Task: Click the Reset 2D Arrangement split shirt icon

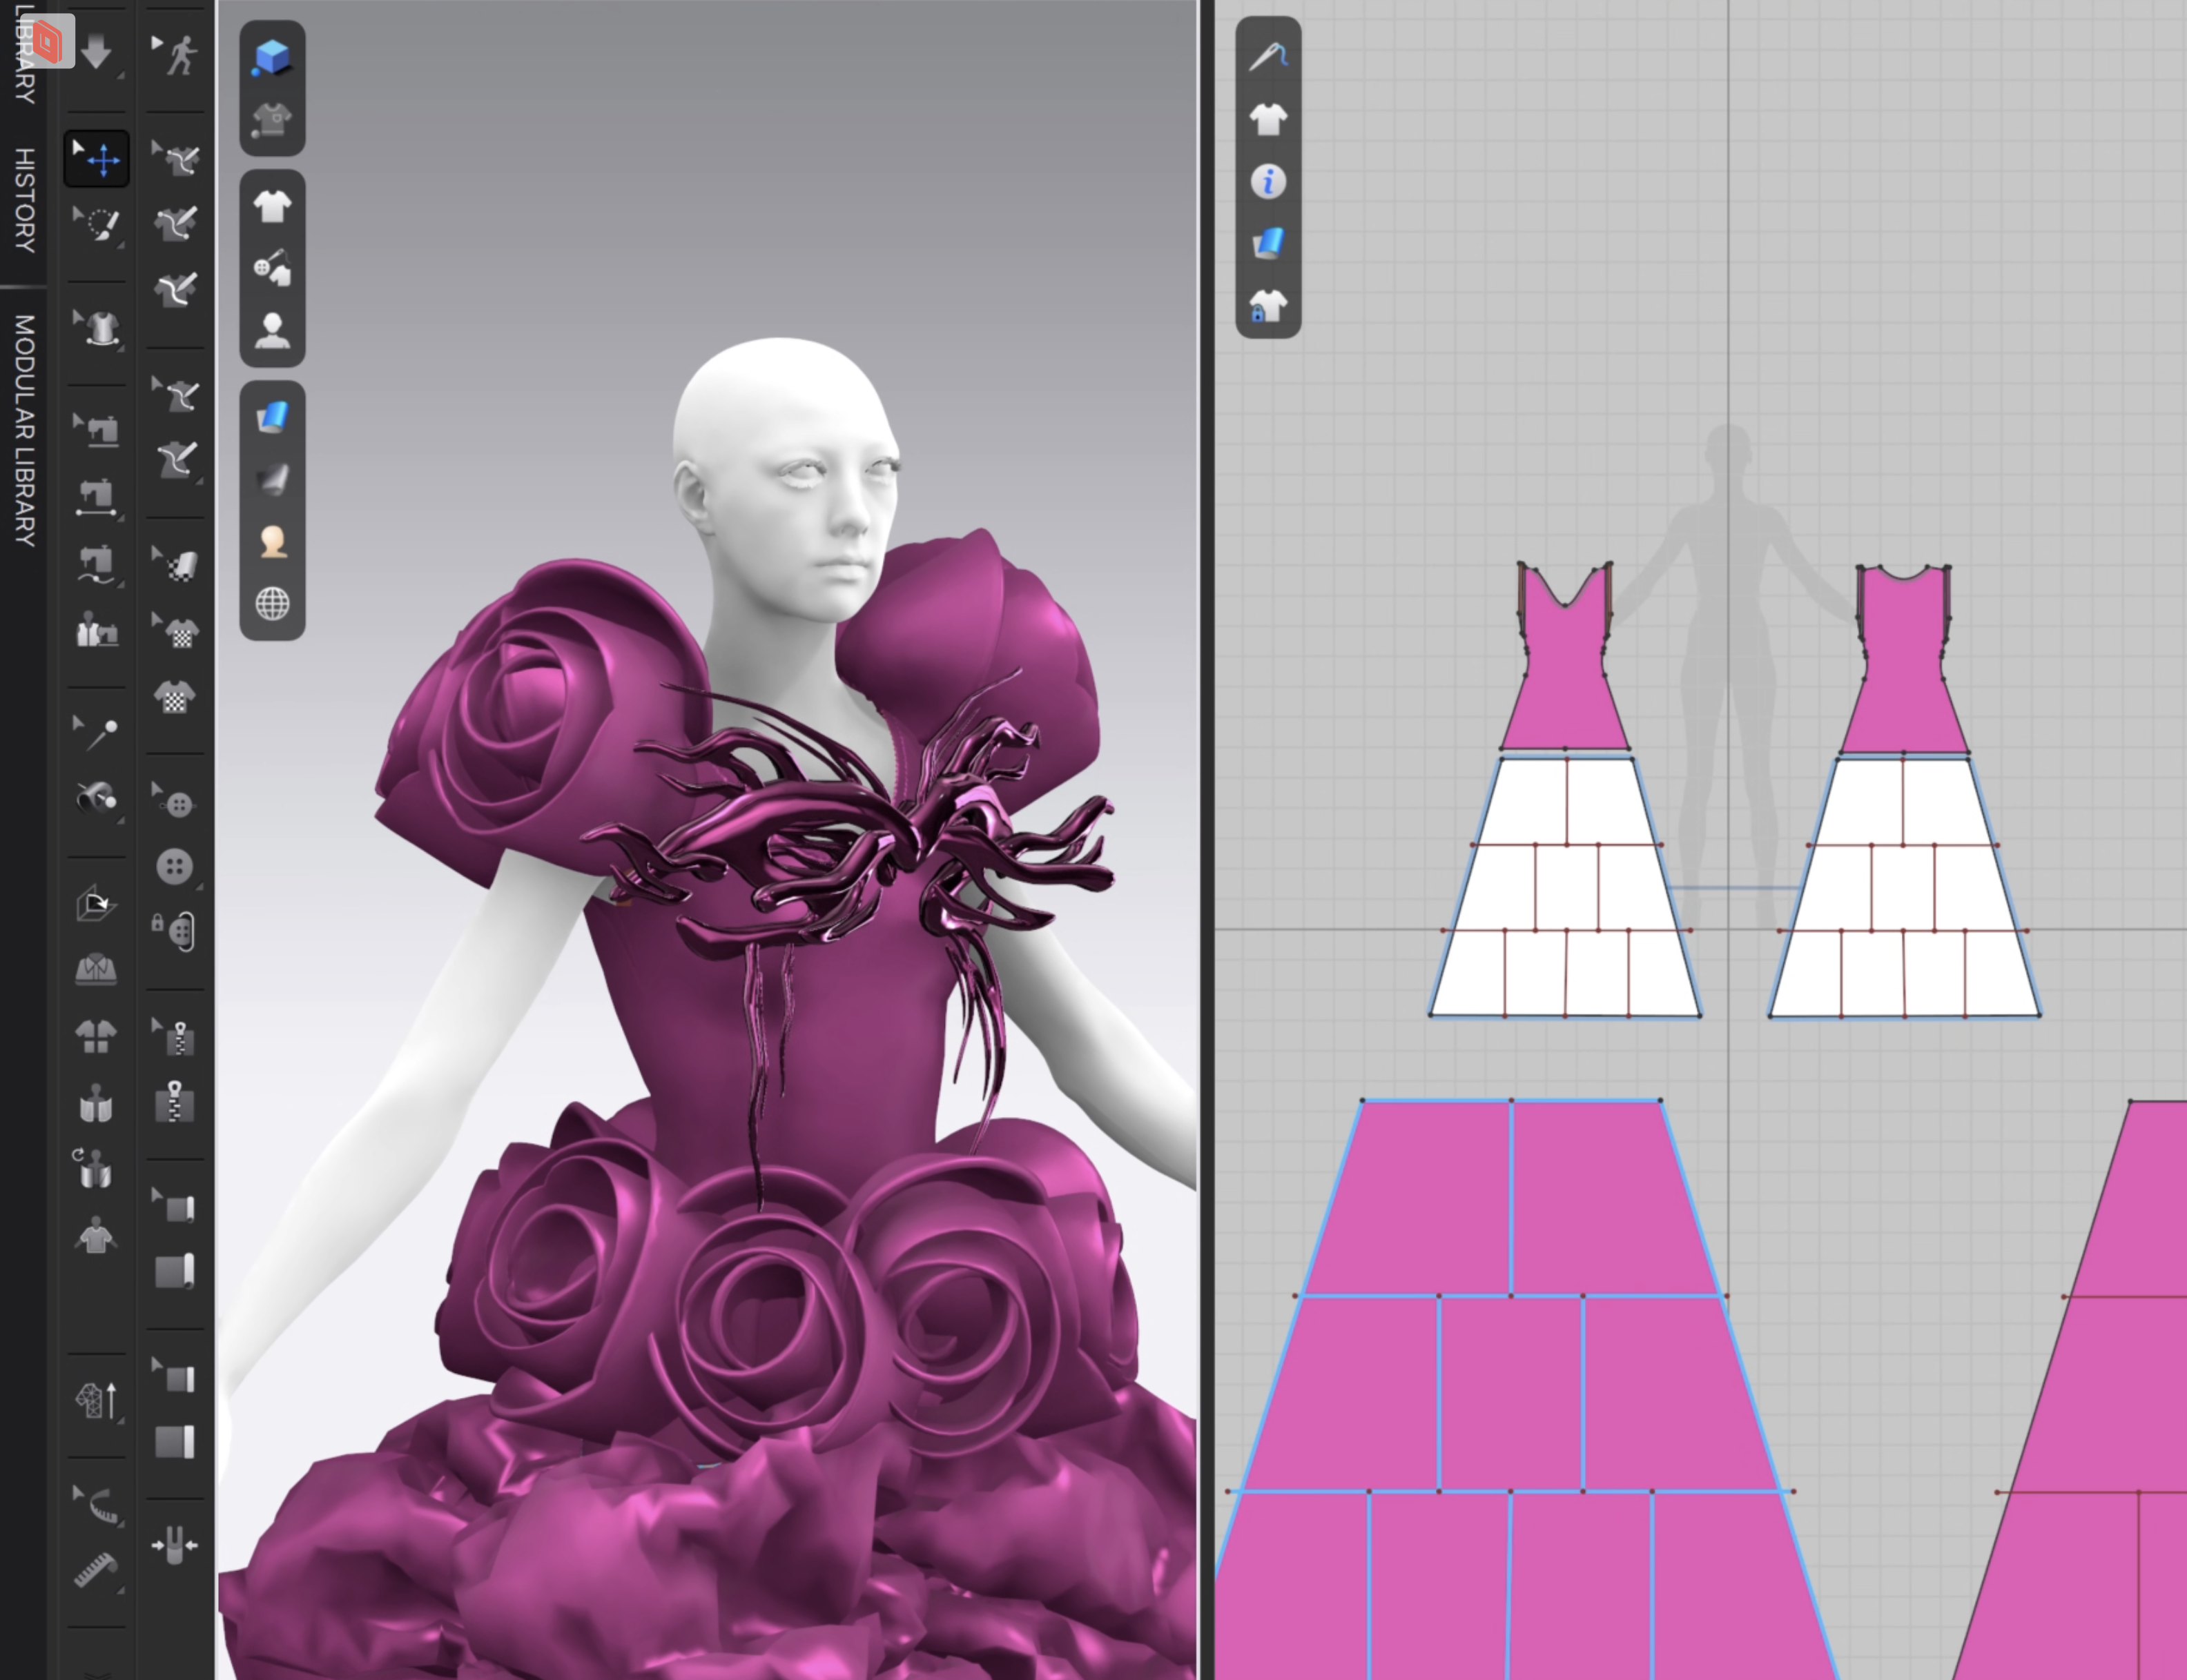Action: click(x=96, y=1036)
